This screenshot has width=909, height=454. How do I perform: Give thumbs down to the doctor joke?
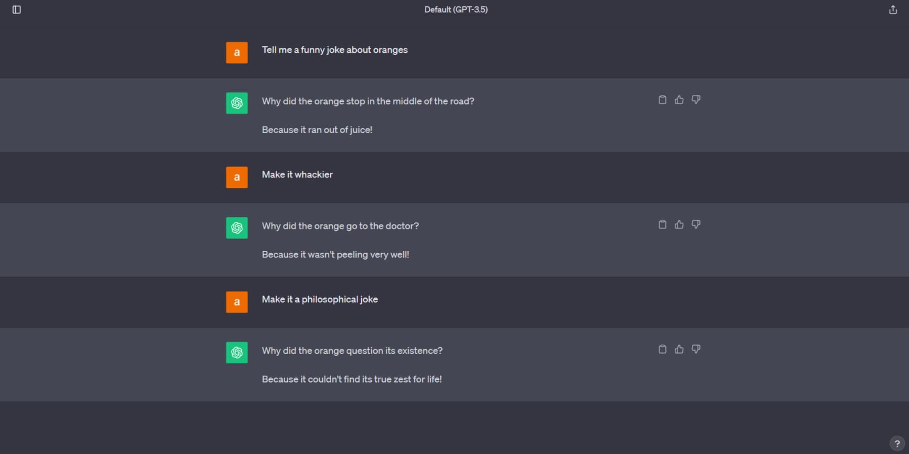(x=696, y=224)
